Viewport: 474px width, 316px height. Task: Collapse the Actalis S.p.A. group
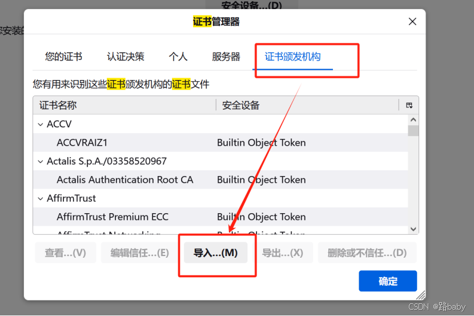coord(40,161)
